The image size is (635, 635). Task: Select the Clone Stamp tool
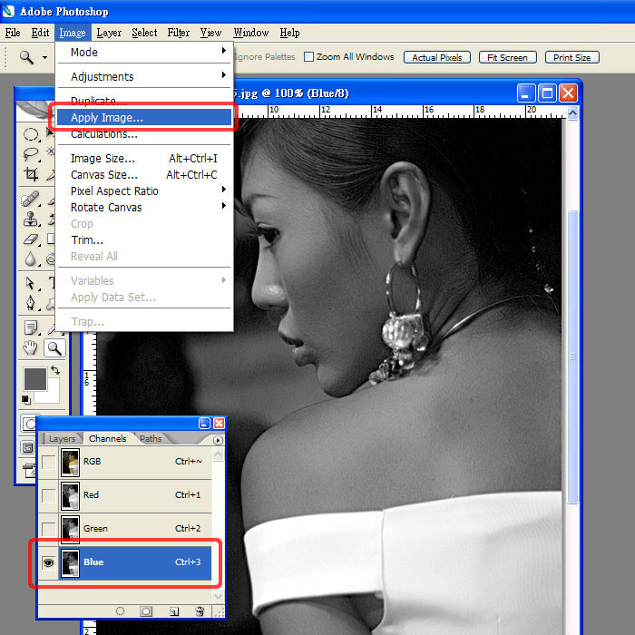pos(31,219)
